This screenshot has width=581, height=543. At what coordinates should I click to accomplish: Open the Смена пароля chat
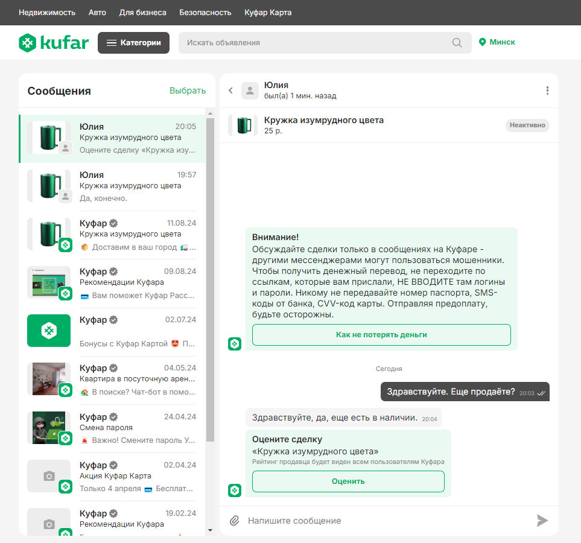[112, 429]
